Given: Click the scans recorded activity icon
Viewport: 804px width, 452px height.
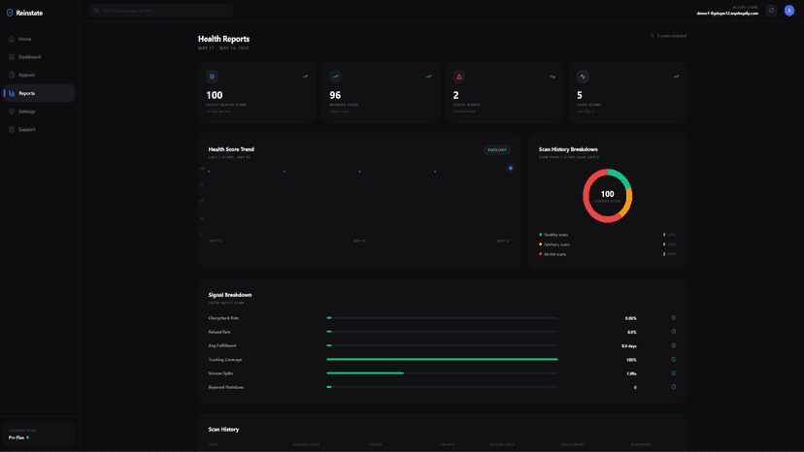Looking at the screenshot, I should [x=653, y=35].
